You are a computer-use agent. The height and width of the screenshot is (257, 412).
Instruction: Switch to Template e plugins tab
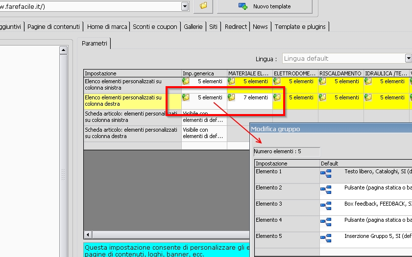click(x=300, y=27)
